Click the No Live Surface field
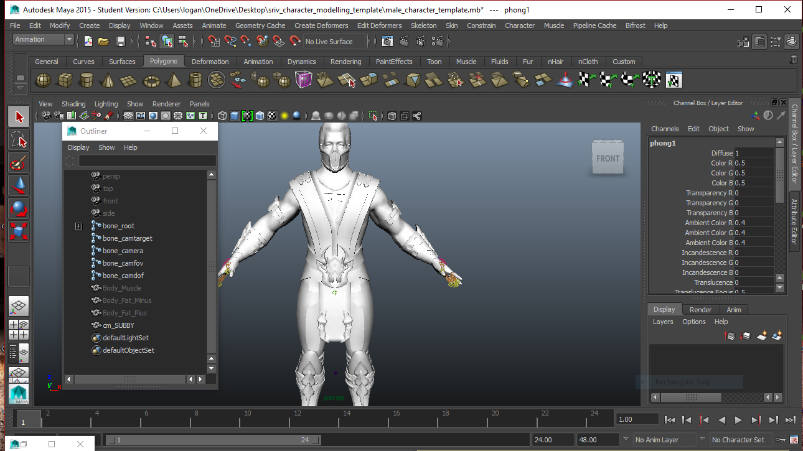The width and height of the screenshot is (803, 451). click(x=334, y=42)
